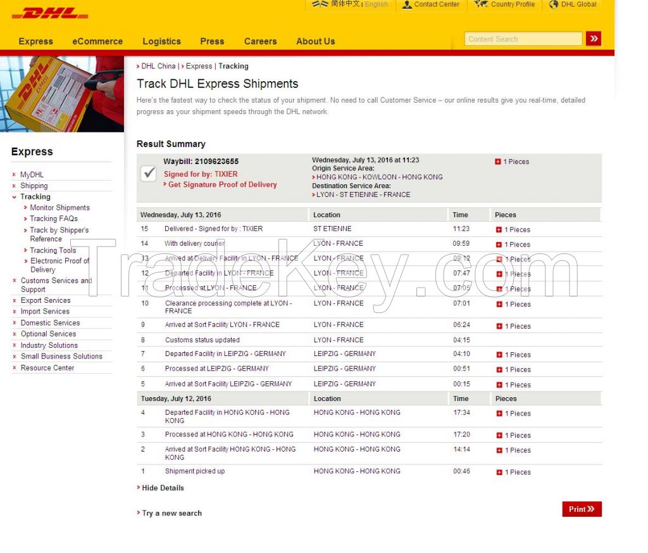Expand pieces plus icon for Shipment picked up

pos(499,473)
